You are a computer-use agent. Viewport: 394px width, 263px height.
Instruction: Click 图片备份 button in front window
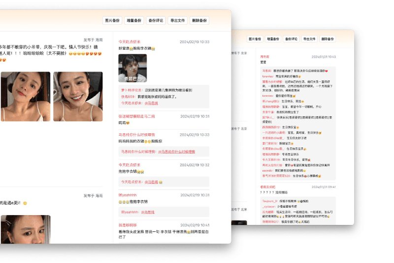[112, 20]
